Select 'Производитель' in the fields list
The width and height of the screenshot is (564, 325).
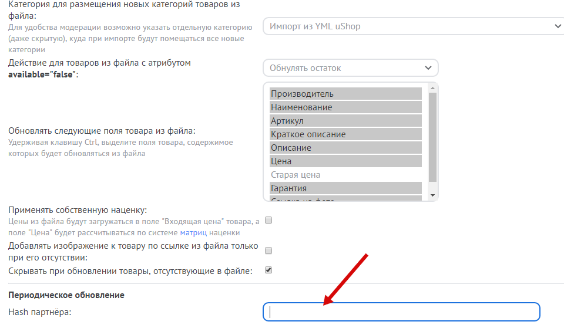point(345,94)
